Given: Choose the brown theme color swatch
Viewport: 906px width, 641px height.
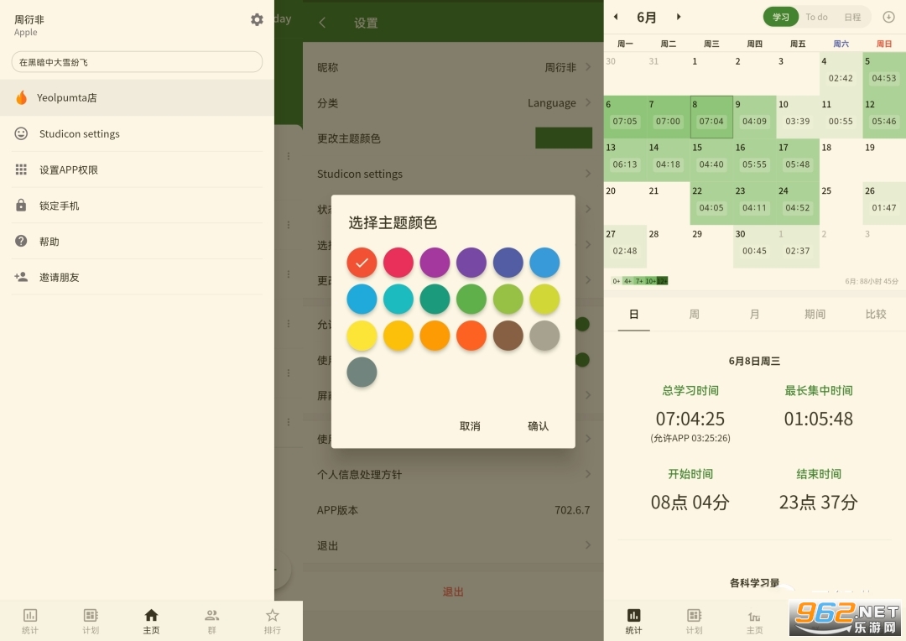Looking at the screenshot, I should point(508,336).
